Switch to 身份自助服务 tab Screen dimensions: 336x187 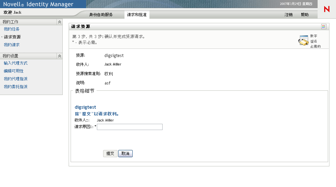[x=101, y=15]
